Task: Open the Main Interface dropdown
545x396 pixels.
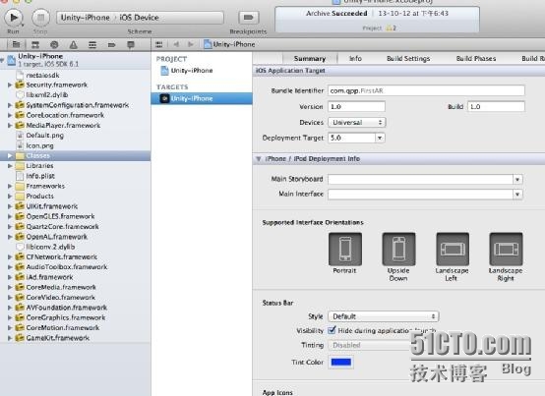Action: click(517, 195)
